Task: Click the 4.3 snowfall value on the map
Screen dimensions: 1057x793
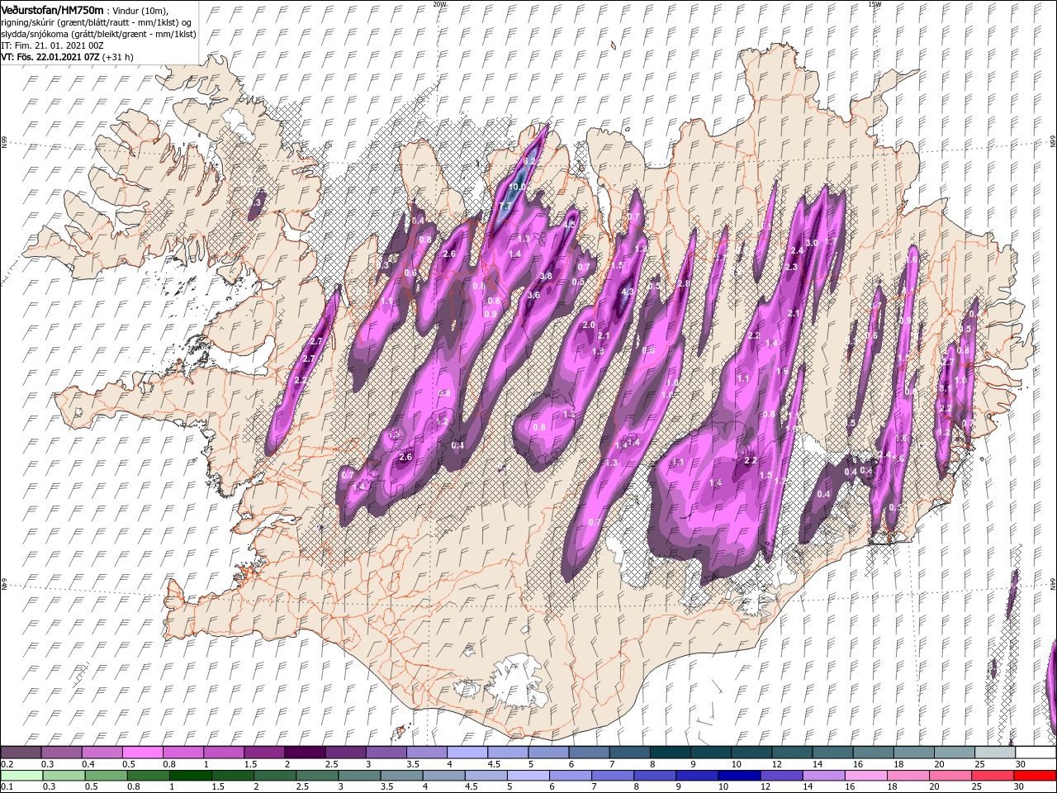Action: [x=628, y=292]
